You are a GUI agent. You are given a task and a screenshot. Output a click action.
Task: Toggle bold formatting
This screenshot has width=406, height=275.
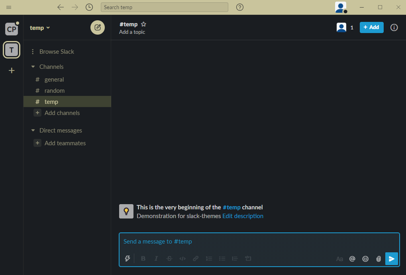(x=143, y=258)
